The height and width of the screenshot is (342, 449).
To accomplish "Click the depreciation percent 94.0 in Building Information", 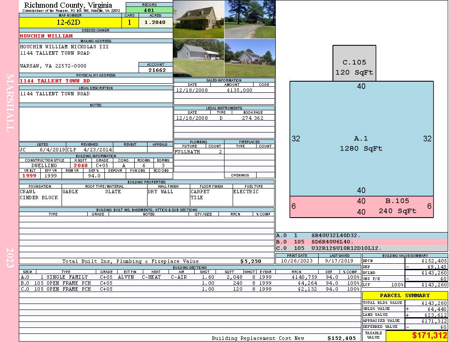I will pos(94,176).
